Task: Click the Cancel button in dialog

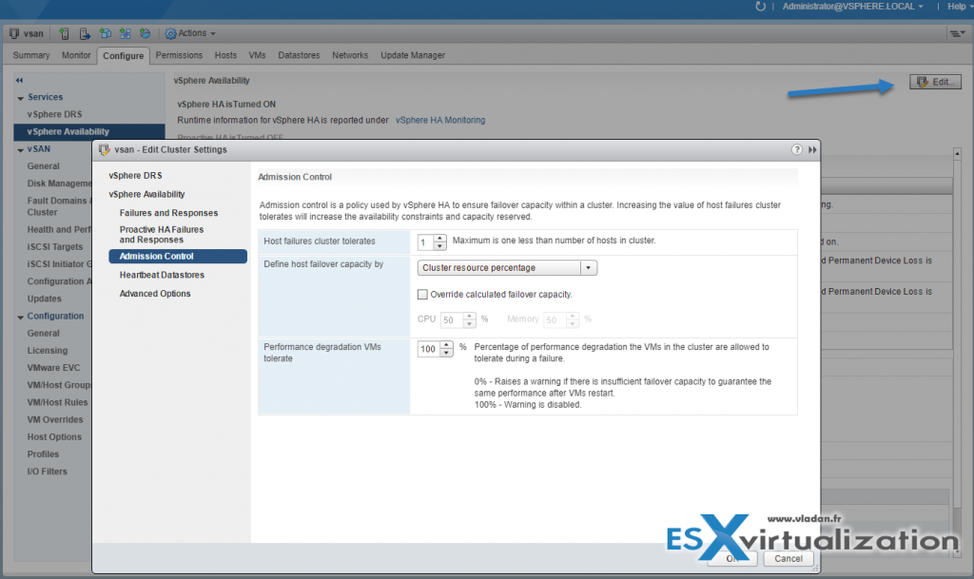Action: click(788, 558)
